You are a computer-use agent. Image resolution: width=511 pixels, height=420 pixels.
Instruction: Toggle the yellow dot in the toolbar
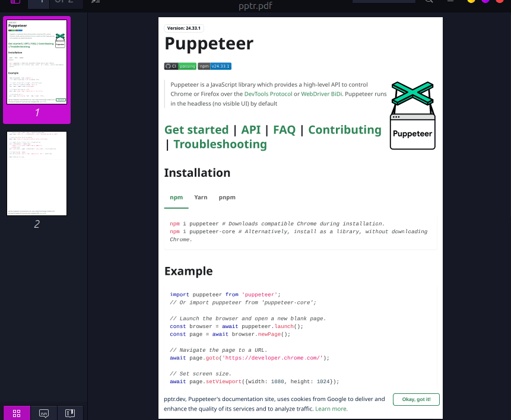(x=471, y=2)
